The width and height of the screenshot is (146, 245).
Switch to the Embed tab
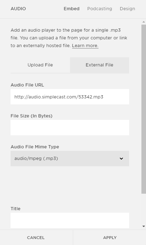[x=71, y=9]
